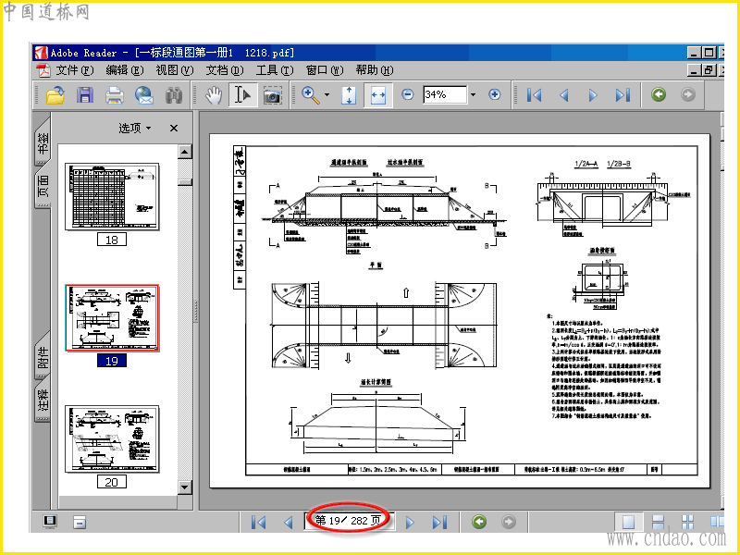Select the Zoom In magnifier tool
Image resolution: width=740 pixels, height=555 pixels.
(310, 95)
